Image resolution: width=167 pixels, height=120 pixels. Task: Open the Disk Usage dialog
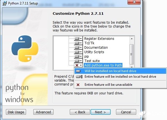tap(16, 112)
